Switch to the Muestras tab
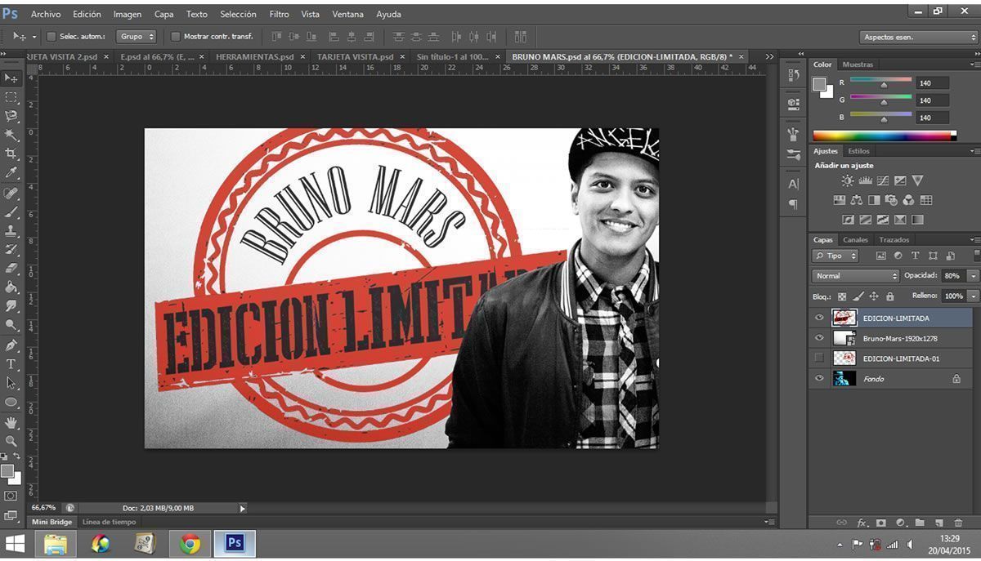This screenshot has height=561, width=981. (x=858, y=65)
